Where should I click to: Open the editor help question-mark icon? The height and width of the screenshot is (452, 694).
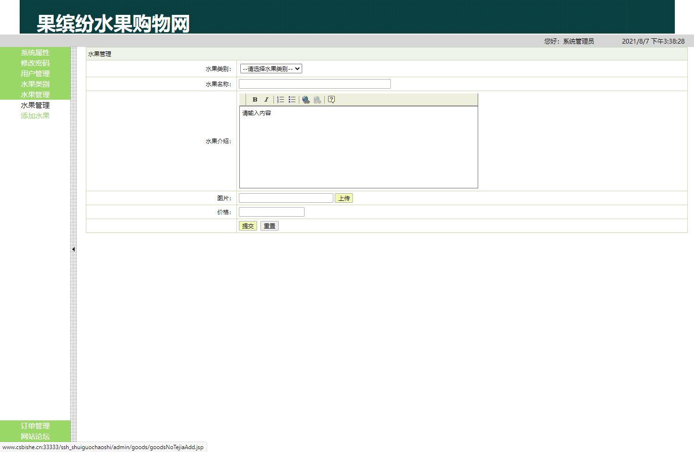pos(331,100)
